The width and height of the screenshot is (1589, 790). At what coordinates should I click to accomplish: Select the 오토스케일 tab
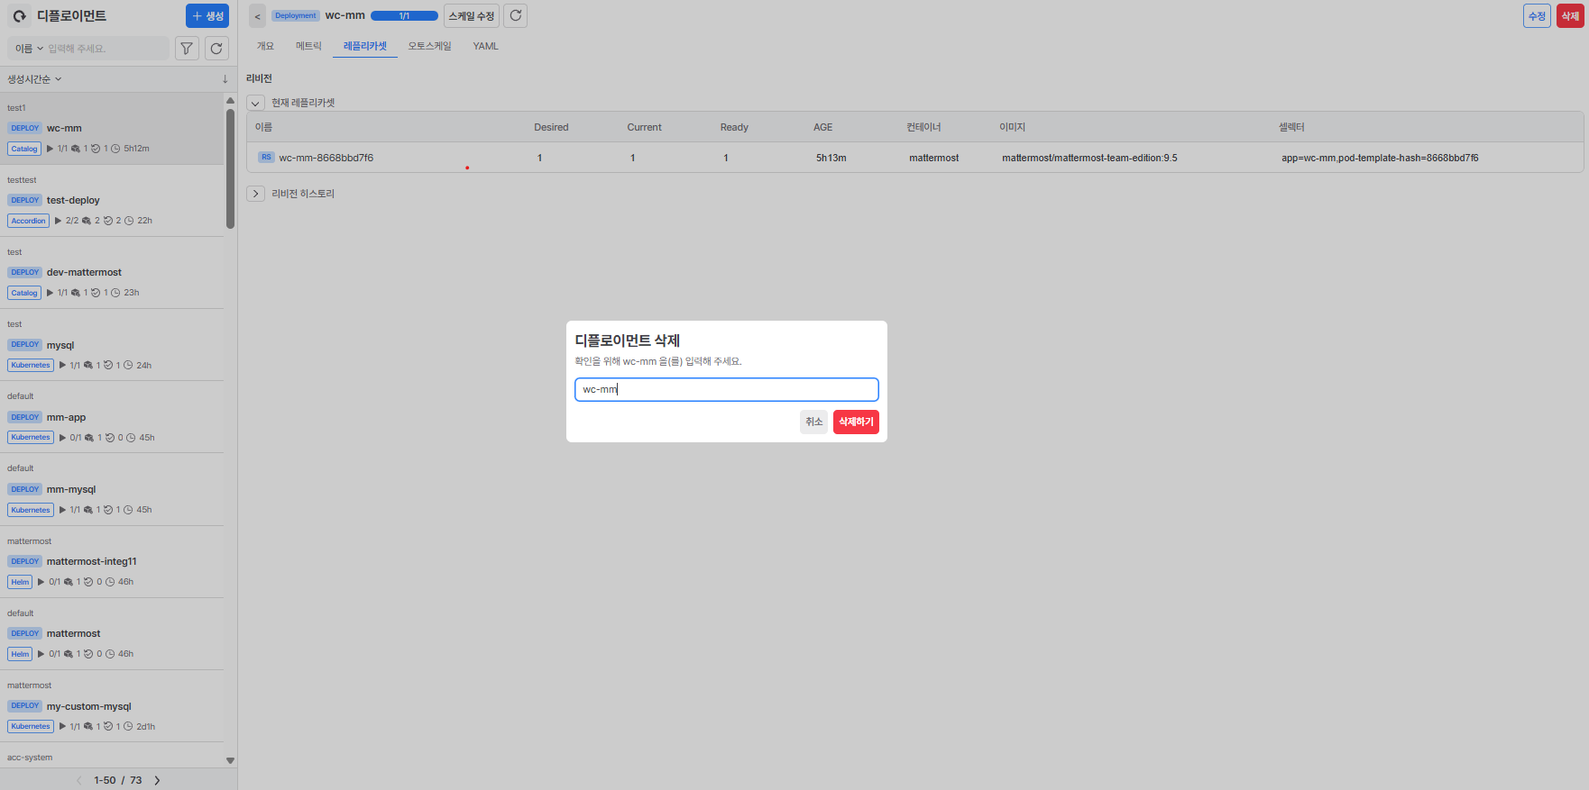click(x=429, y=46)
